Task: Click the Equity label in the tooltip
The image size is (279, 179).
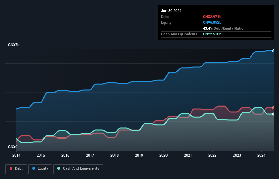Action: pyautogui.click(x=166, y=22)
